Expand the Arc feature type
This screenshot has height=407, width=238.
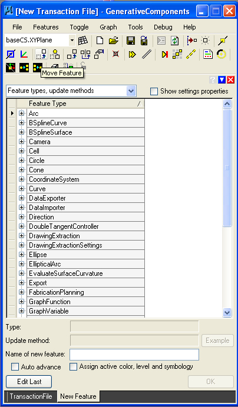pos(22,114)
